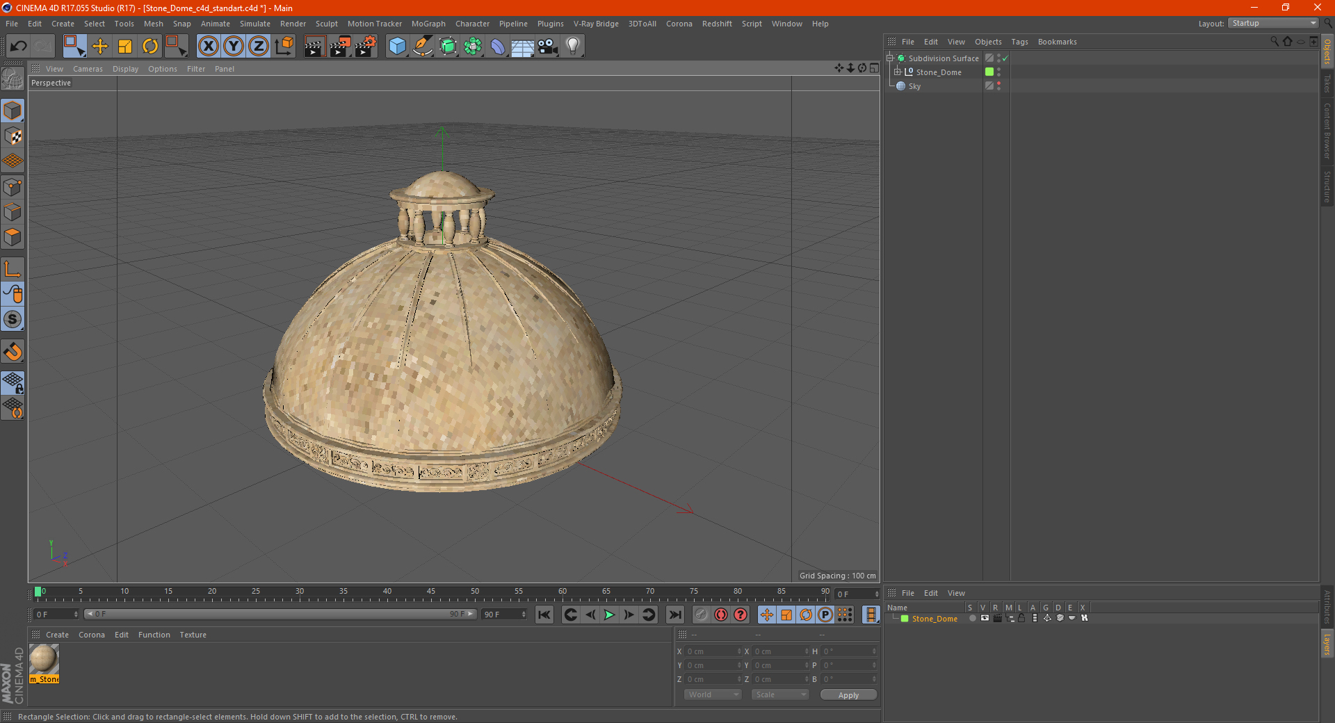
Task: Select the Scale tool
Action: [125, 47]
